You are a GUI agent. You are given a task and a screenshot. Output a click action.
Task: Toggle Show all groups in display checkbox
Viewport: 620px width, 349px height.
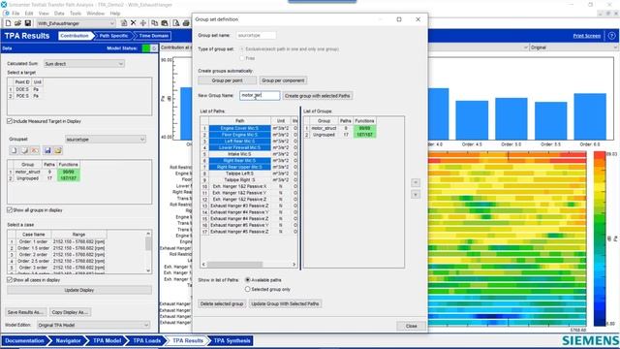[10, 210]
